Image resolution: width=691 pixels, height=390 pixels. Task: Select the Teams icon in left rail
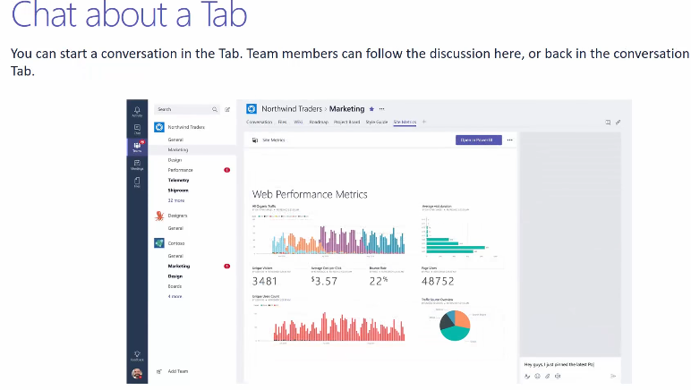(137, 147)
